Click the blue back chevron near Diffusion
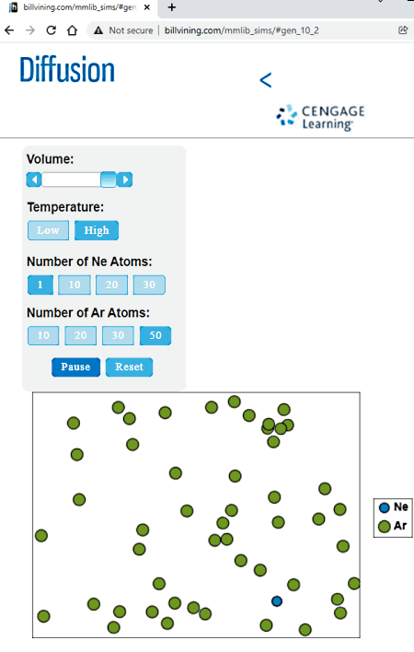Image resolution: width=414 pixels, height=652 pixels. 266,80
